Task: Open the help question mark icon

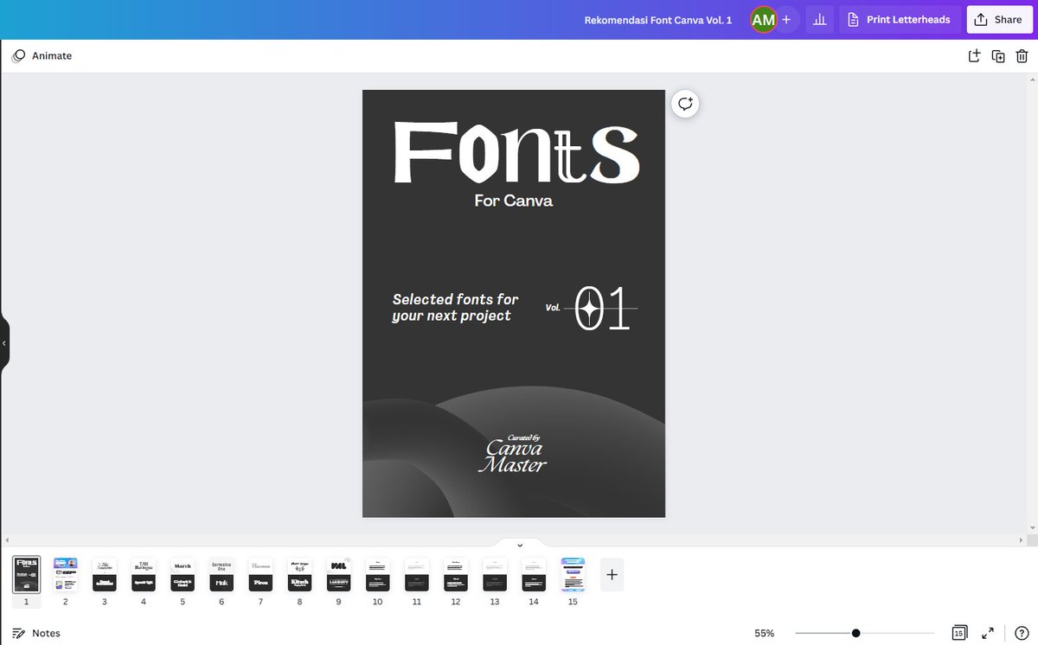Action: 1020,633
